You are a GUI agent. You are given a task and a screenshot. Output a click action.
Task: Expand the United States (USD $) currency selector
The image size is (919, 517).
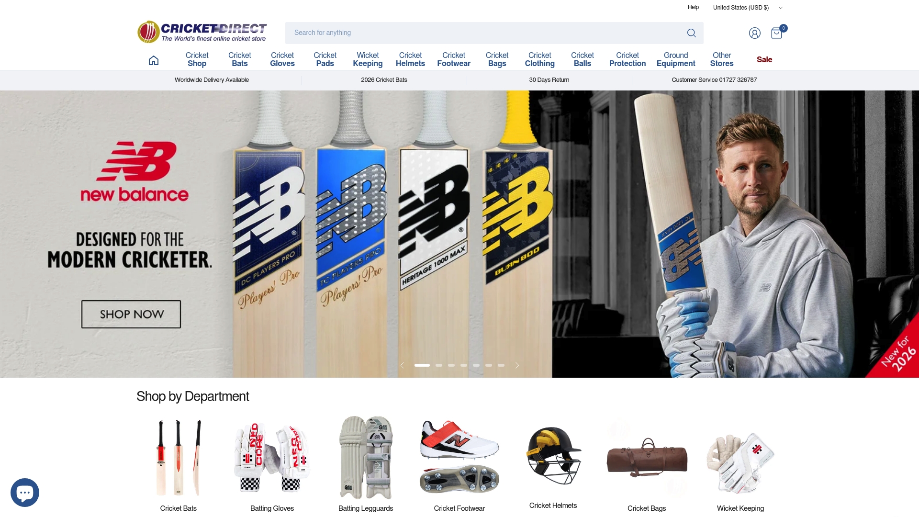click(x=746, y=7)
